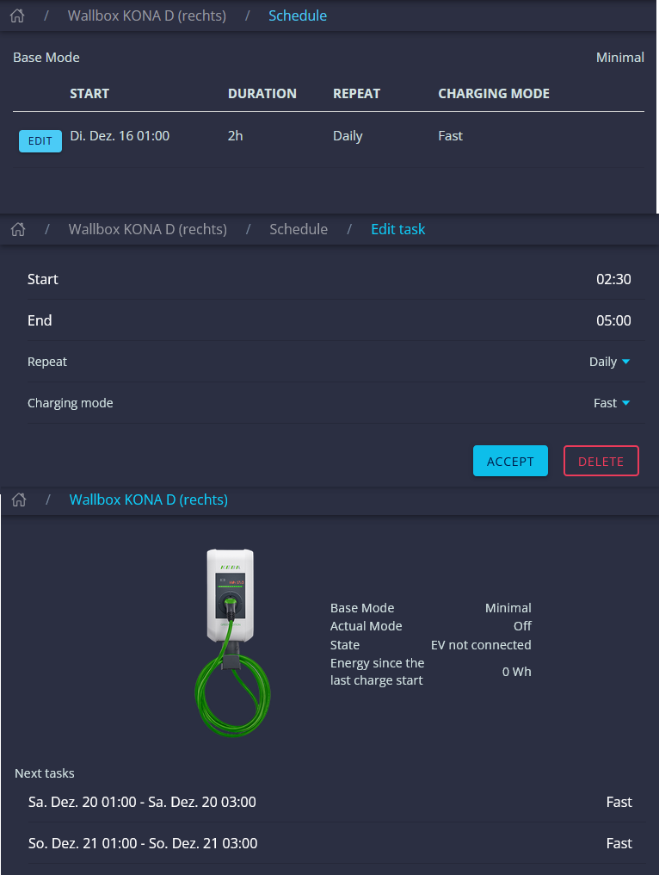Image resolution: width=659 pixels, height=875 pixels.
Task: Click home icon above the wallbox image
Action: coord(18,500)
